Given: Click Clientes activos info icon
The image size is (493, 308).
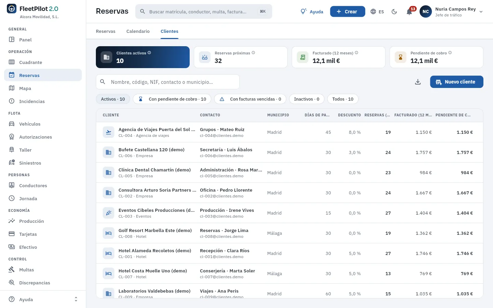Looking at the screenshot, I should pos(149,53).
